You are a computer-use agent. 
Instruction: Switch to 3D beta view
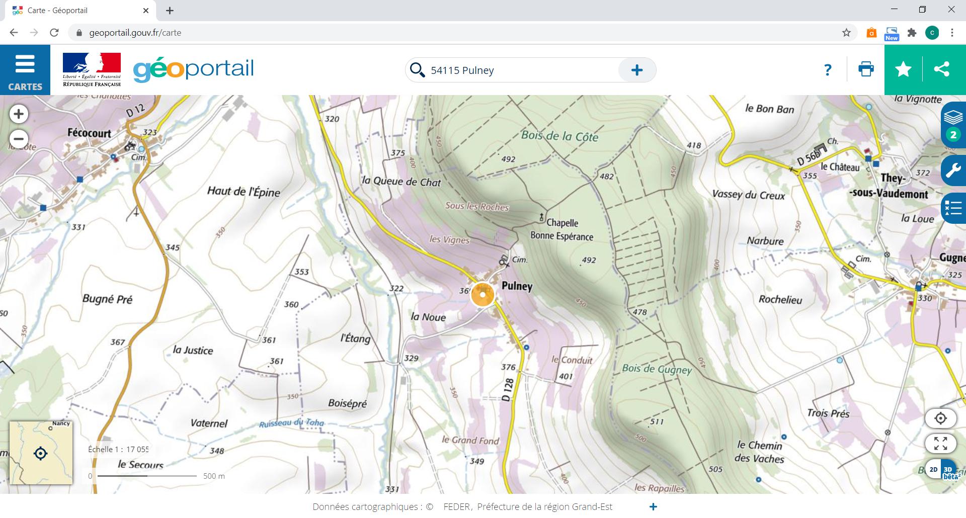pyautogui.click(x=949, y=470)
